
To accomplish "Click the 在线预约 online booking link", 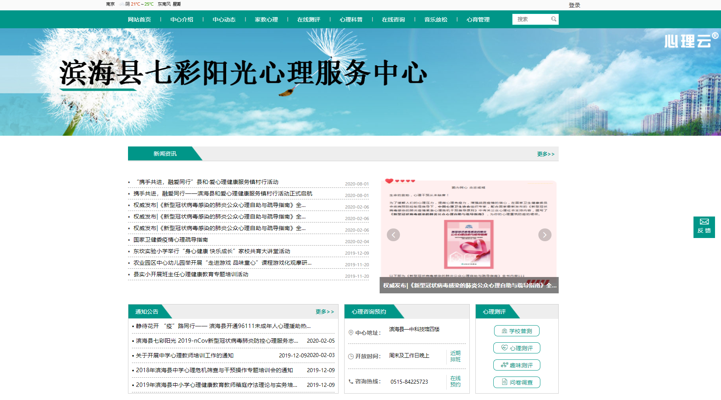I will pos(455,382).
